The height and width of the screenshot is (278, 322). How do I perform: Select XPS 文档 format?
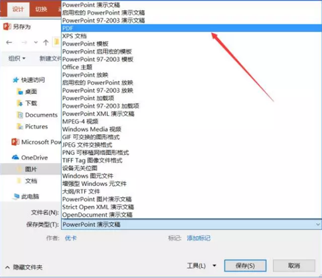coord(192,36)
